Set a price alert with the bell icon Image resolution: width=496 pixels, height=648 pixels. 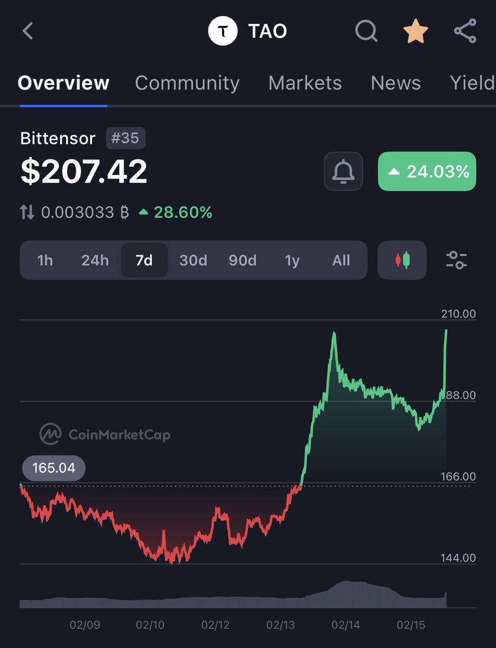[343, 171]
